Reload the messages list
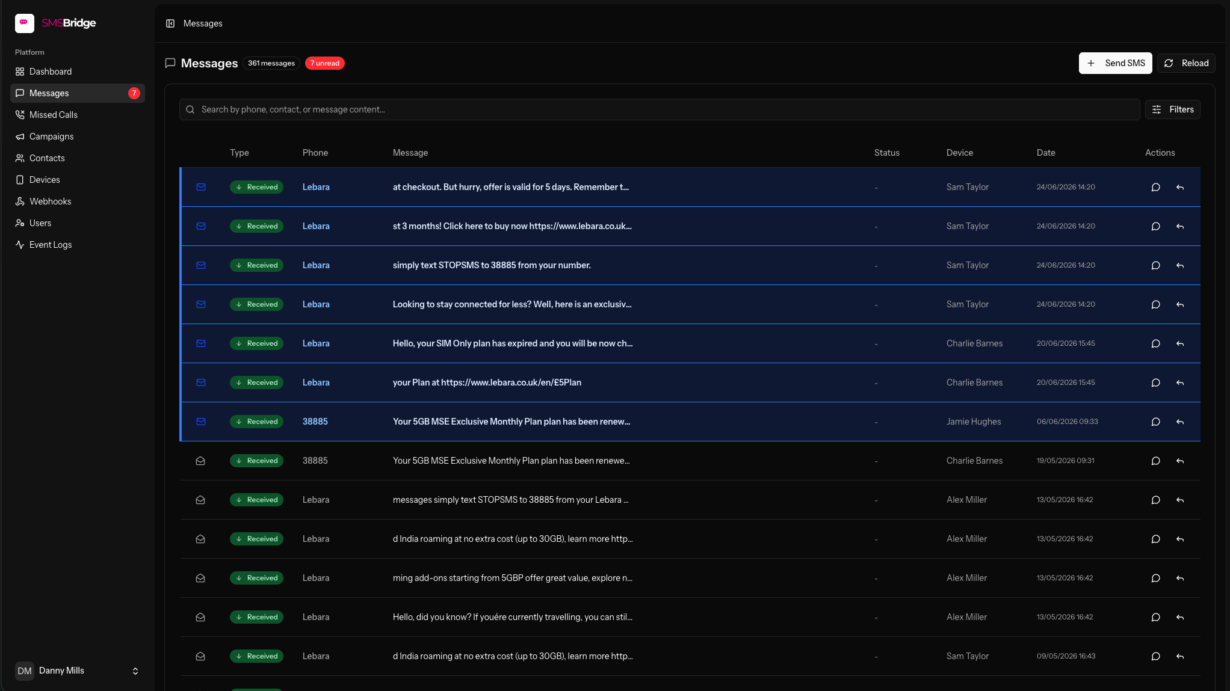This screenshot has width=1230, height=691. point(1185,63)
